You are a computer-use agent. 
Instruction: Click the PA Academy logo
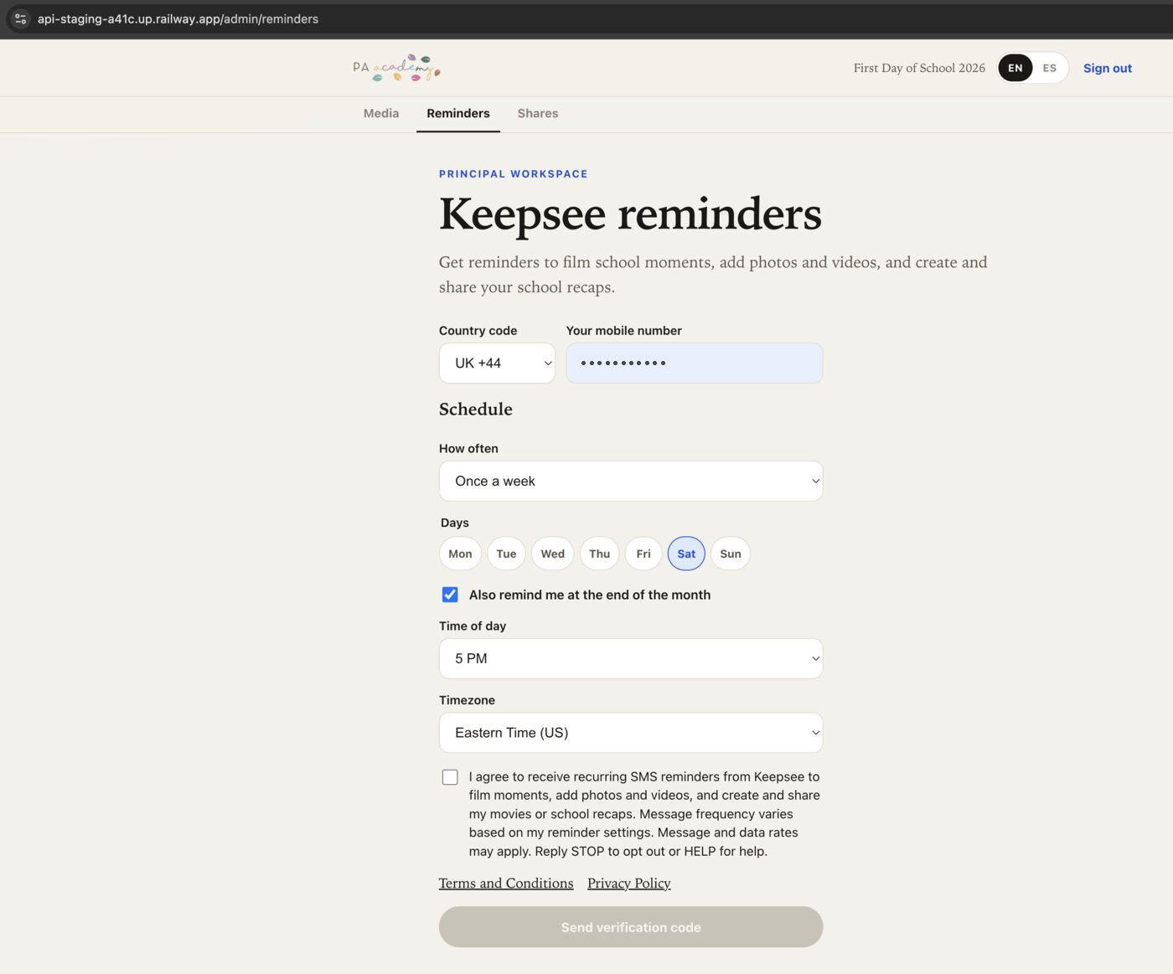pyautogui.click(x=396, y=68)
